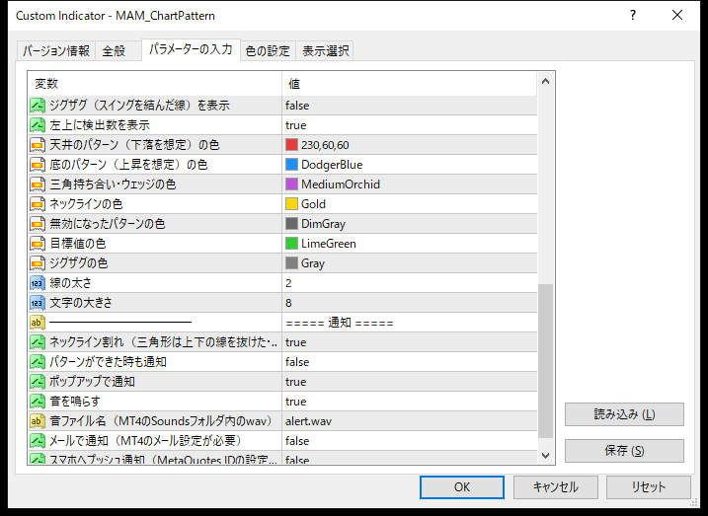Viewport: 708px width, 516px height.
Task: Click the 読み込み (L) button
Action: point(624,414)
